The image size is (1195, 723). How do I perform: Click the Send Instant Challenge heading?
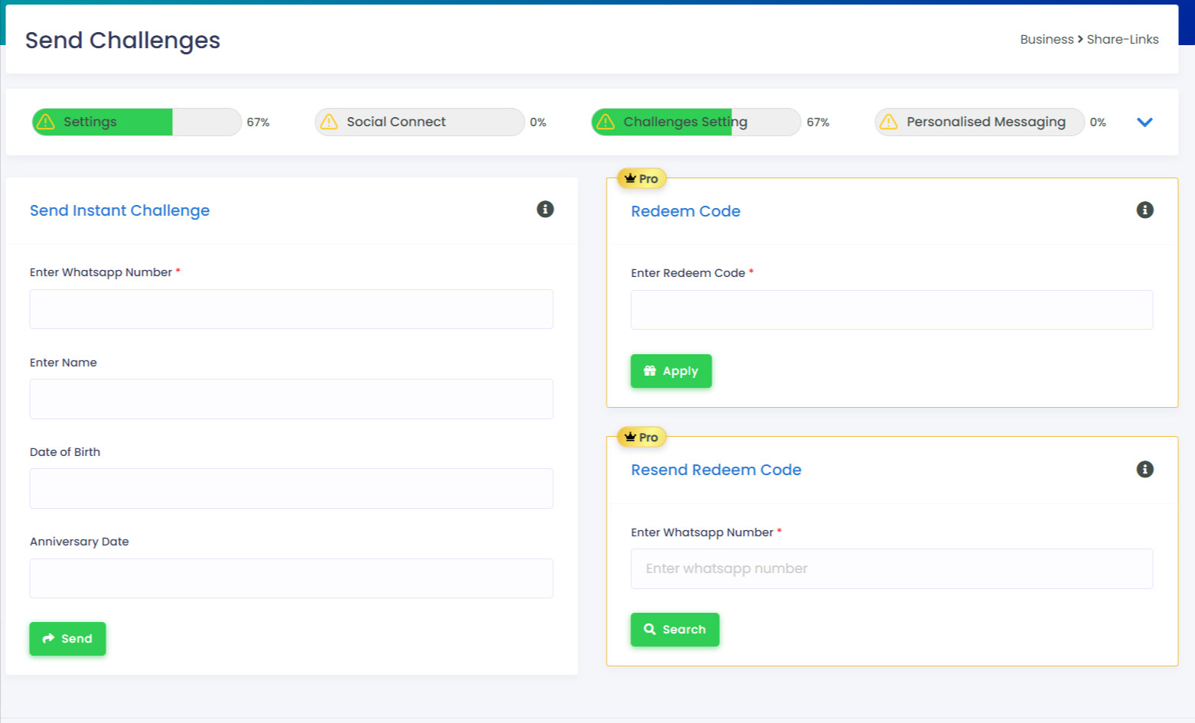(119, 210)
